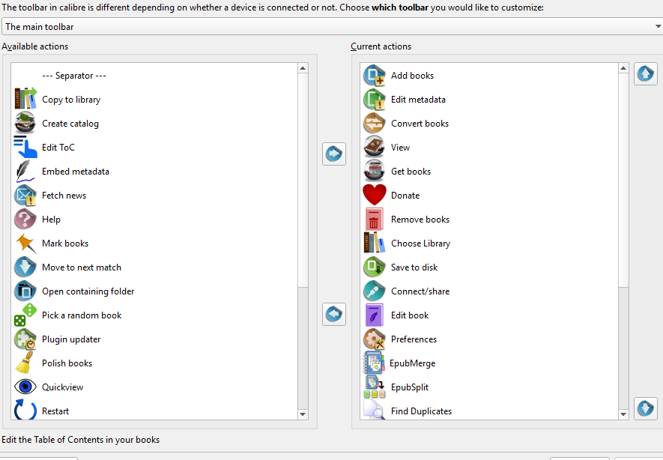
Task: Select the "Copy to library" text row
Action: [x=71, y=100]
